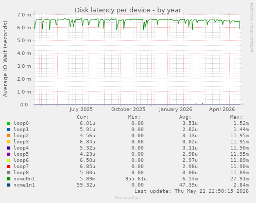
Task: Click the '3.0 m' y-axis tick label
Action: pyautogui.click(x=24, y=66)
